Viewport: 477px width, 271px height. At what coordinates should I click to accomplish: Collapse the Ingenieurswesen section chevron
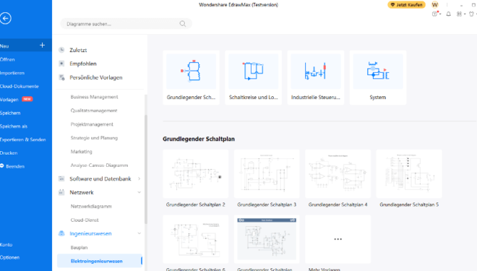click(x=139, y=233)
